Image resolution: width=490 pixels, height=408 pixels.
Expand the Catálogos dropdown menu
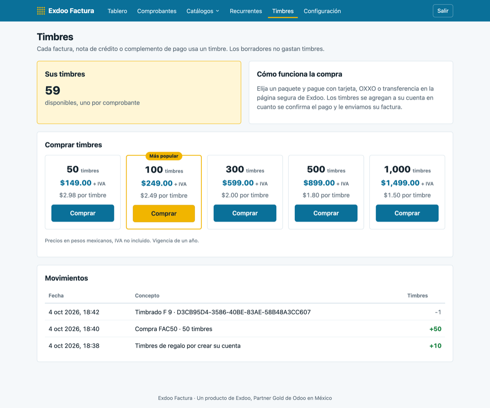pyautogui.click(x=203, y=11)
